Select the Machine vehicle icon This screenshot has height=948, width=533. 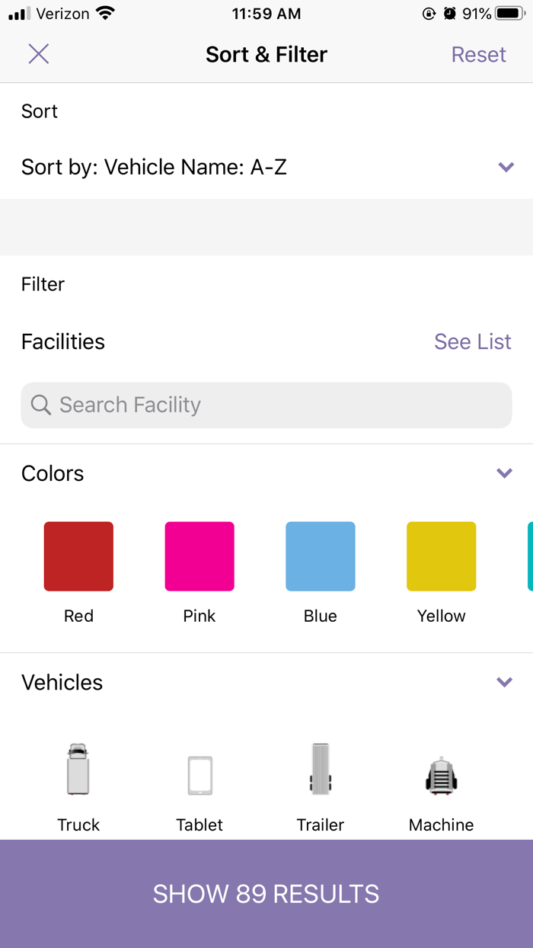point(441,770)
